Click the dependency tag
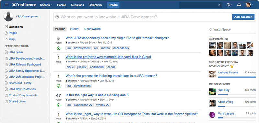259x123 pixels. [x=121, y=48]
